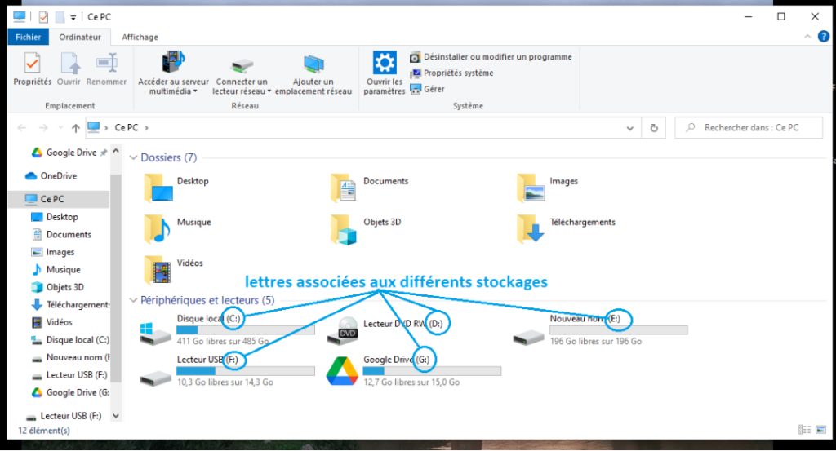
Task: Open the Objets 3D folder icon
Action: tap(343, 229)
